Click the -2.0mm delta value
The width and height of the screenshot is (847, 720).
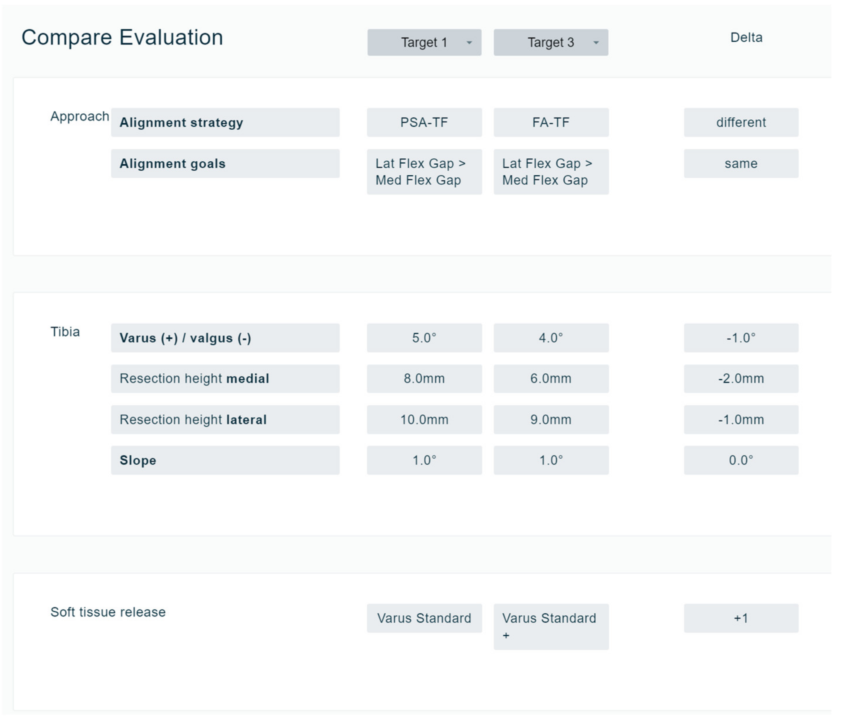click(x=740, y=378)
